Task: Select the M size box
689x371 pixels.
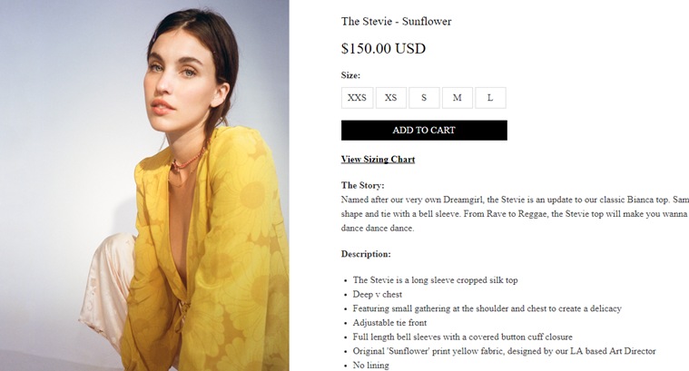Action: (458, 98)
